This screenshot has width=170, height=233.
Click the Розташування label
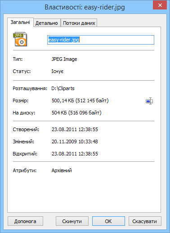click(30, 88)
